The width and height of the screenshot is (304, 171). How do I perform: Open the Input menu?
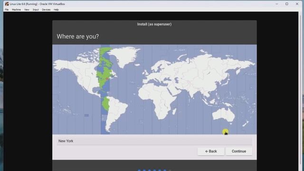[x=36, y=9]
